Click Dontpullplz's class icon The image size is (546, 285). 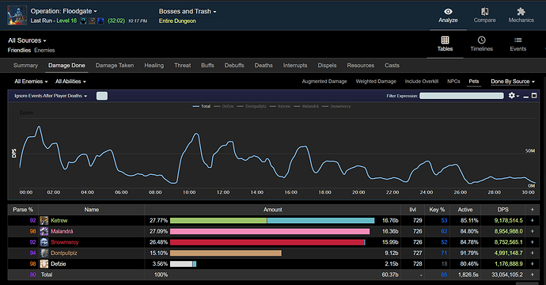point(44,253)
